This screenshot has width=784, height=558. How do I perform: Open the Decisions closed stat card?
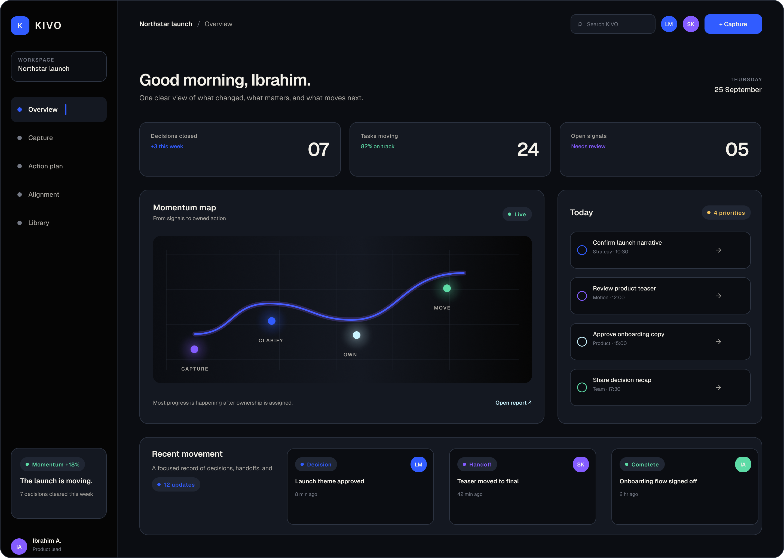[240, 150]
